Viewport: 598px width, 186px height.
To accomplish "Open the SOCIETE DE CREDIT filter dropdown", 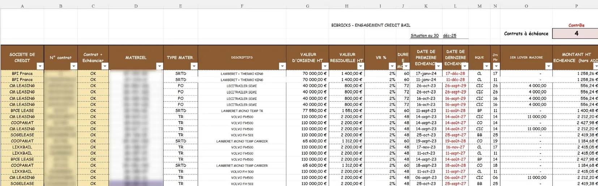I will coord(40,66).
